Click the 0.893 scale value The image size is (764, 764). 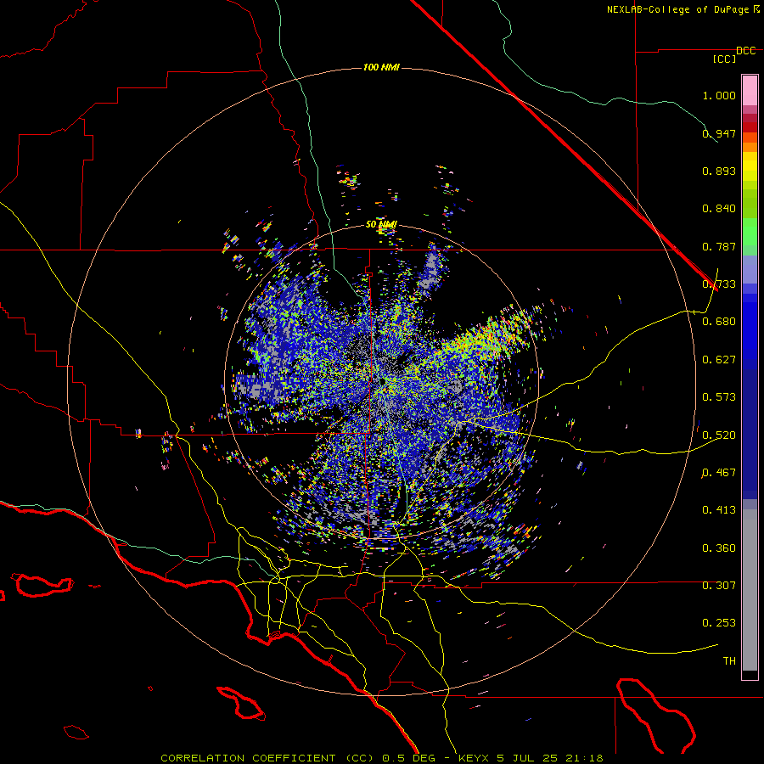pos(719,171)
